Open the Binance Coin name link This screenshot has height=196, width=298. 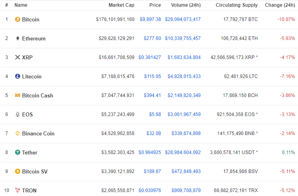coord(38,133)
